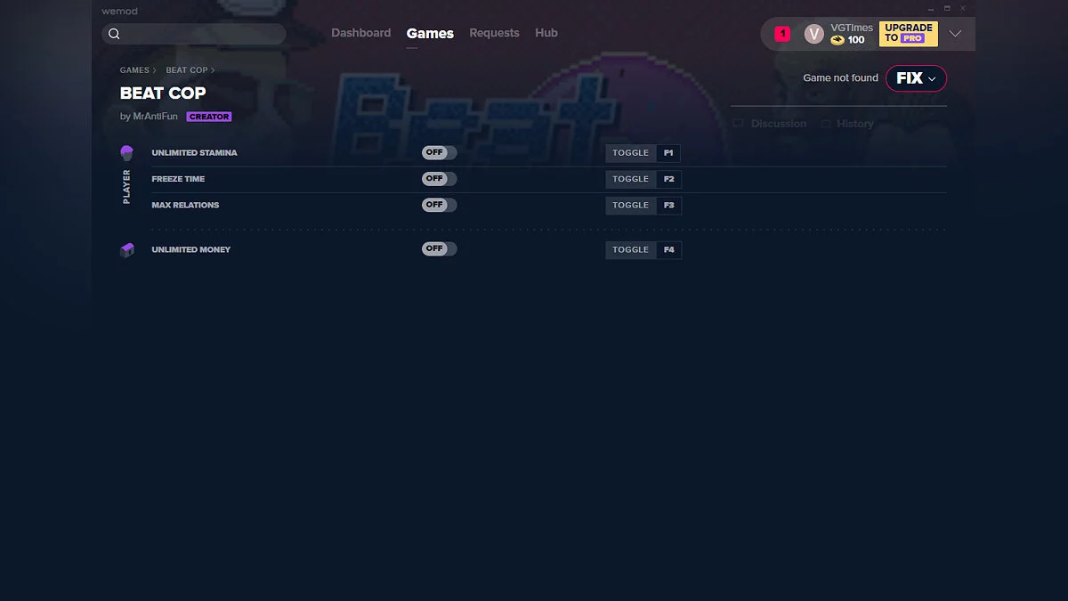This screenshot has height=601, width=1068.
Task: Click the Unlimited Stamina label
Action: click(x=194, y=153)
